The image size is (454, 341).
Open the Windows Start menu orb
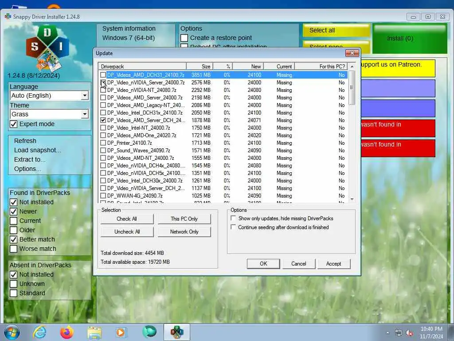12,332
